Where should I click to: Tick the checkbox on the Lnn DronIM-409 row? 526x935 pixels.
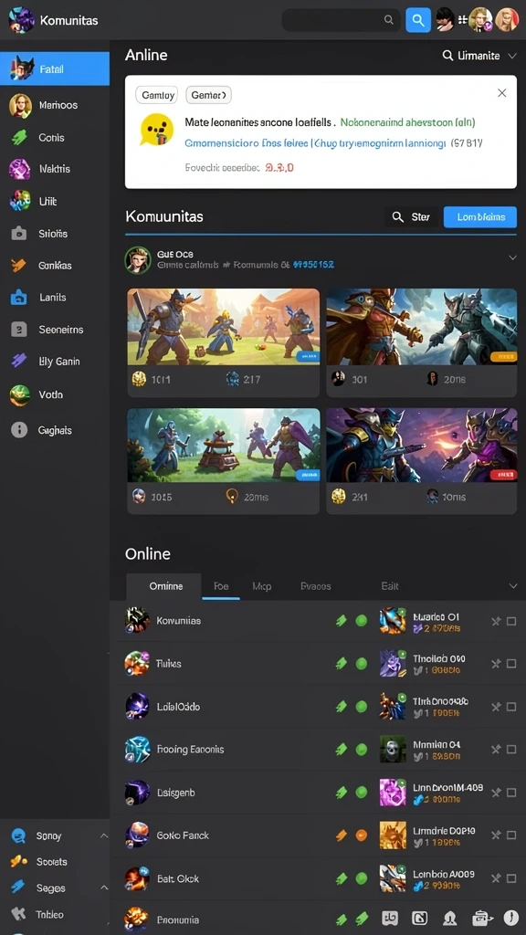[x=511, y=793]
